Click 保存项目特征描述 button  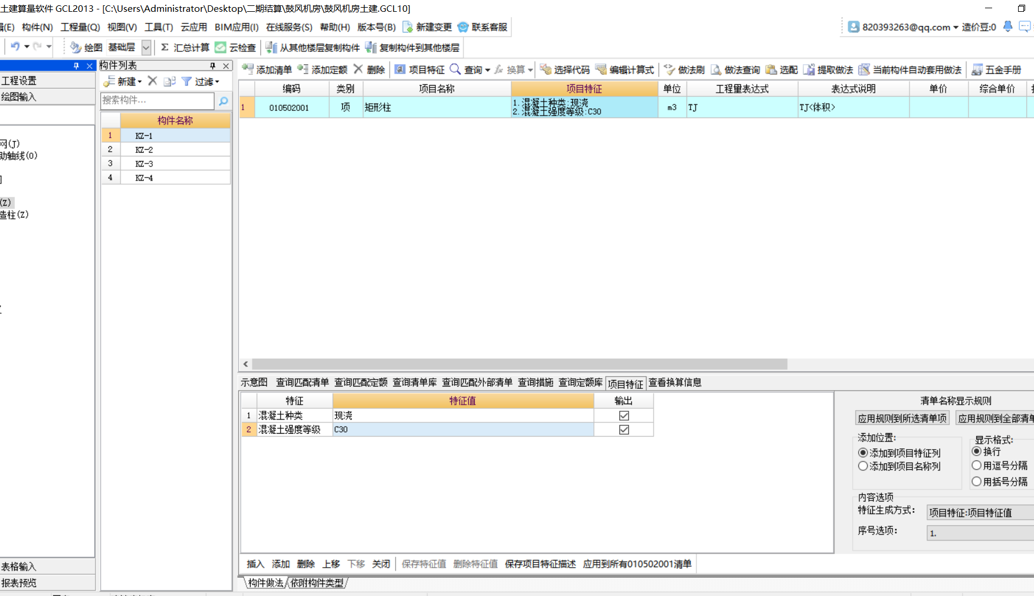tap(540, 564)
